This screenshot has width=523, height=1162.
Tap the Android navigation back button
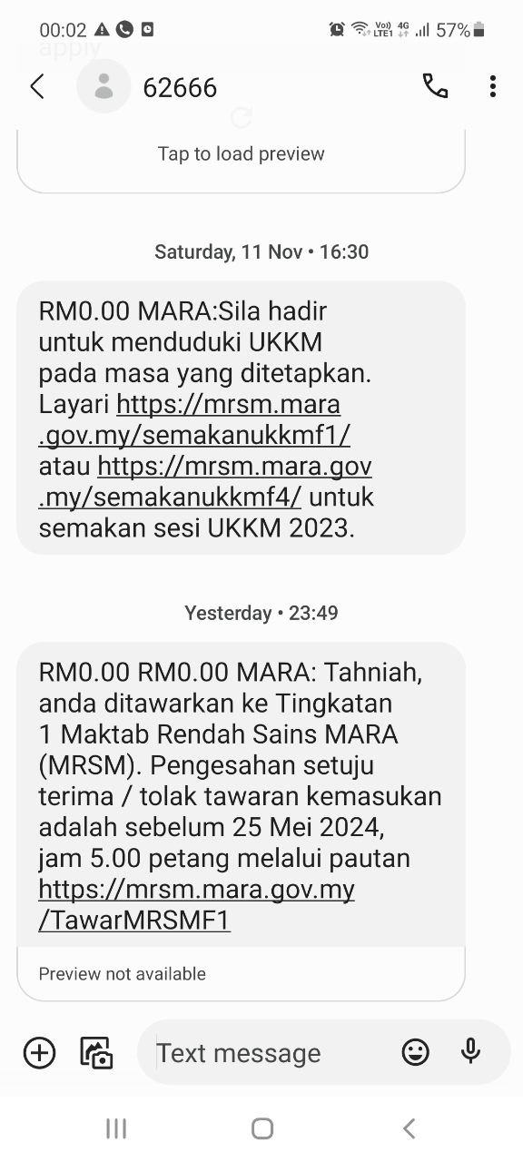click(x=409, y=1128)
